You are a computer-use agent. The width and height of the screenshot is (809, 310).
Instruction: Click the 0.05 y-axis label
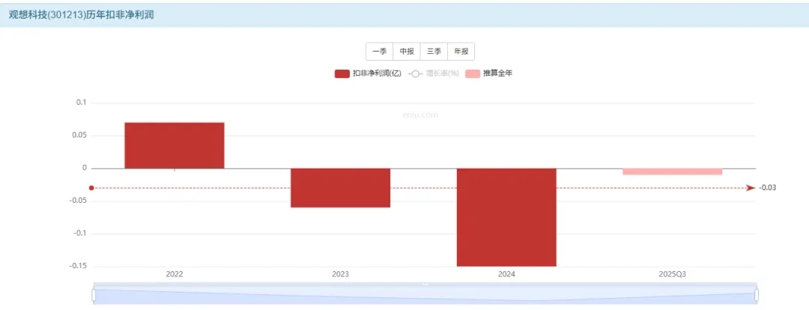coord(79,136)
